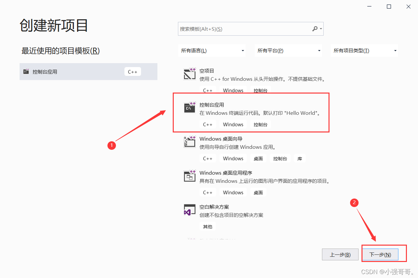The width and height of the screenshot is (418, 278).
Task: Click the 上一步(B) button
Action: (340, 254)
